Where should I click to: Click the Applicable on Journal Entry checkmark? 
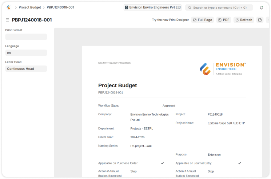point(240,163)
